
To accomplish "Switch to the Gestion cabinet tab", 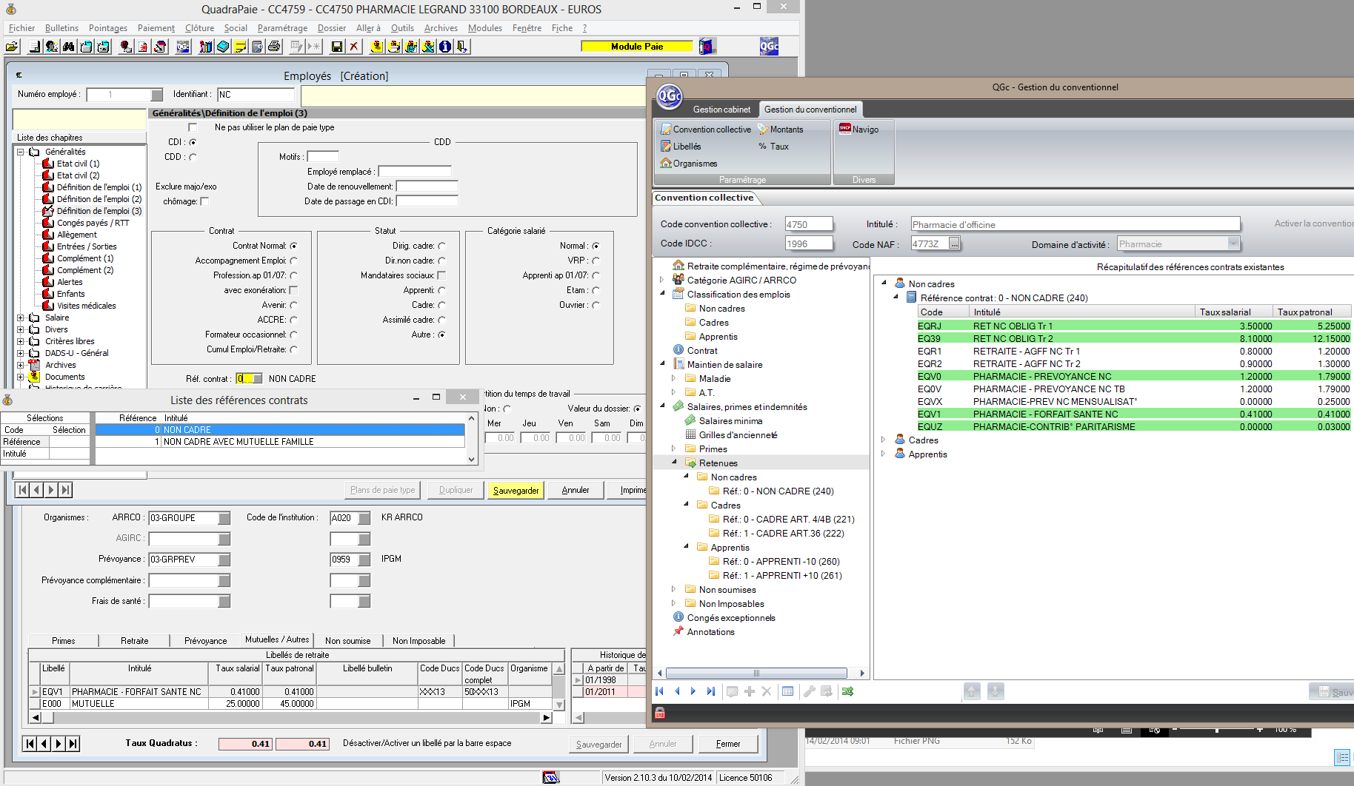I will (x=721, y=110).
